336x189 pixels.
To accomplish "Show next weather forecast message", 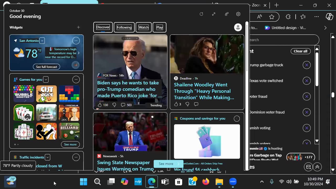I will 78,53.
